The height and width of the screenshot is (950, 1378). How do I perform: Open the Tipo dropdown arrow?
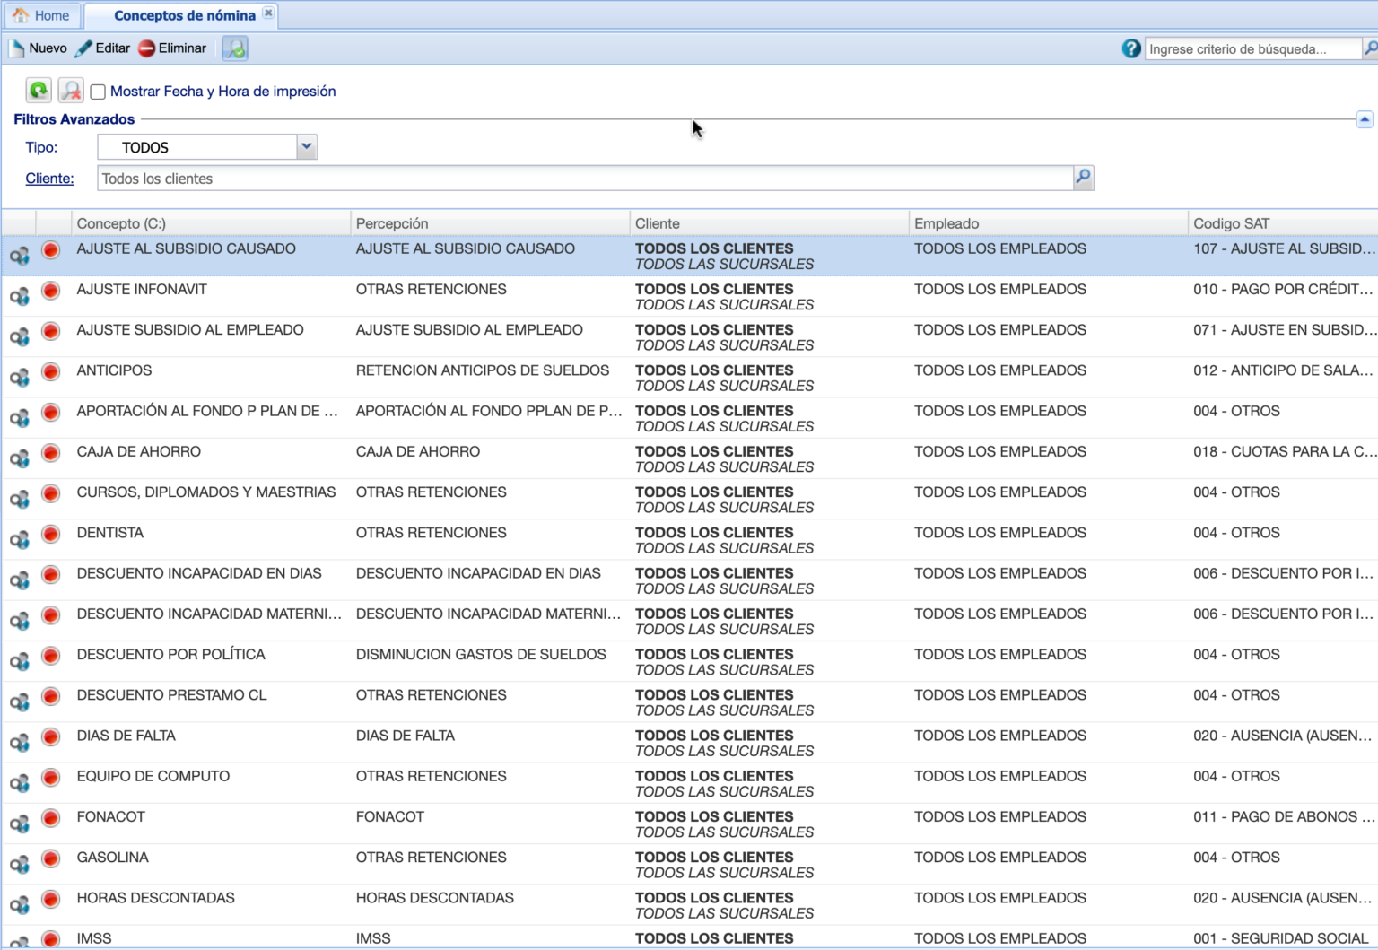point(307,146)
